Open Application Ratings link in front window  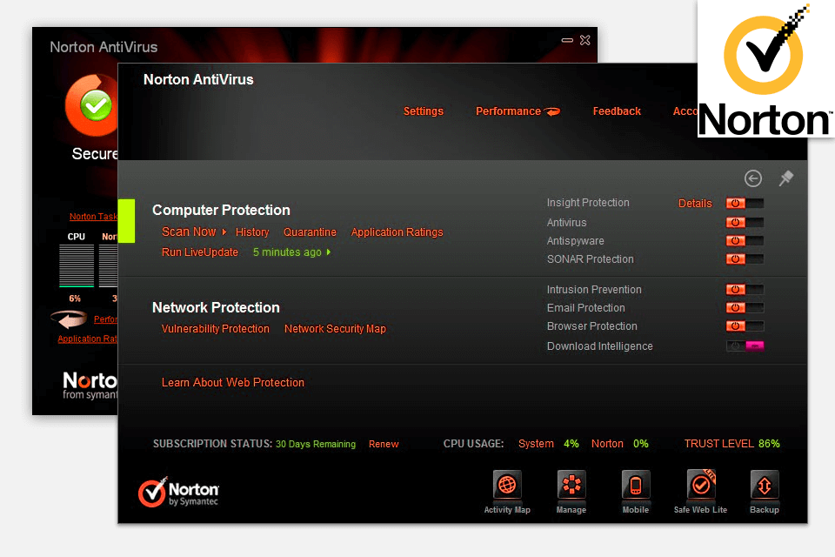[x=397, y=232]
